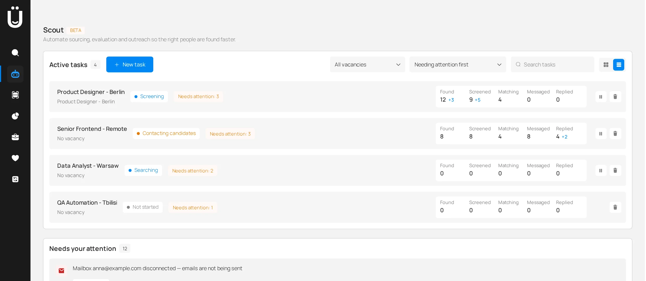Click Found count 12 +3 for Product Designer
The width and height of the screenshot is (646, 281).
coord(447,100)
